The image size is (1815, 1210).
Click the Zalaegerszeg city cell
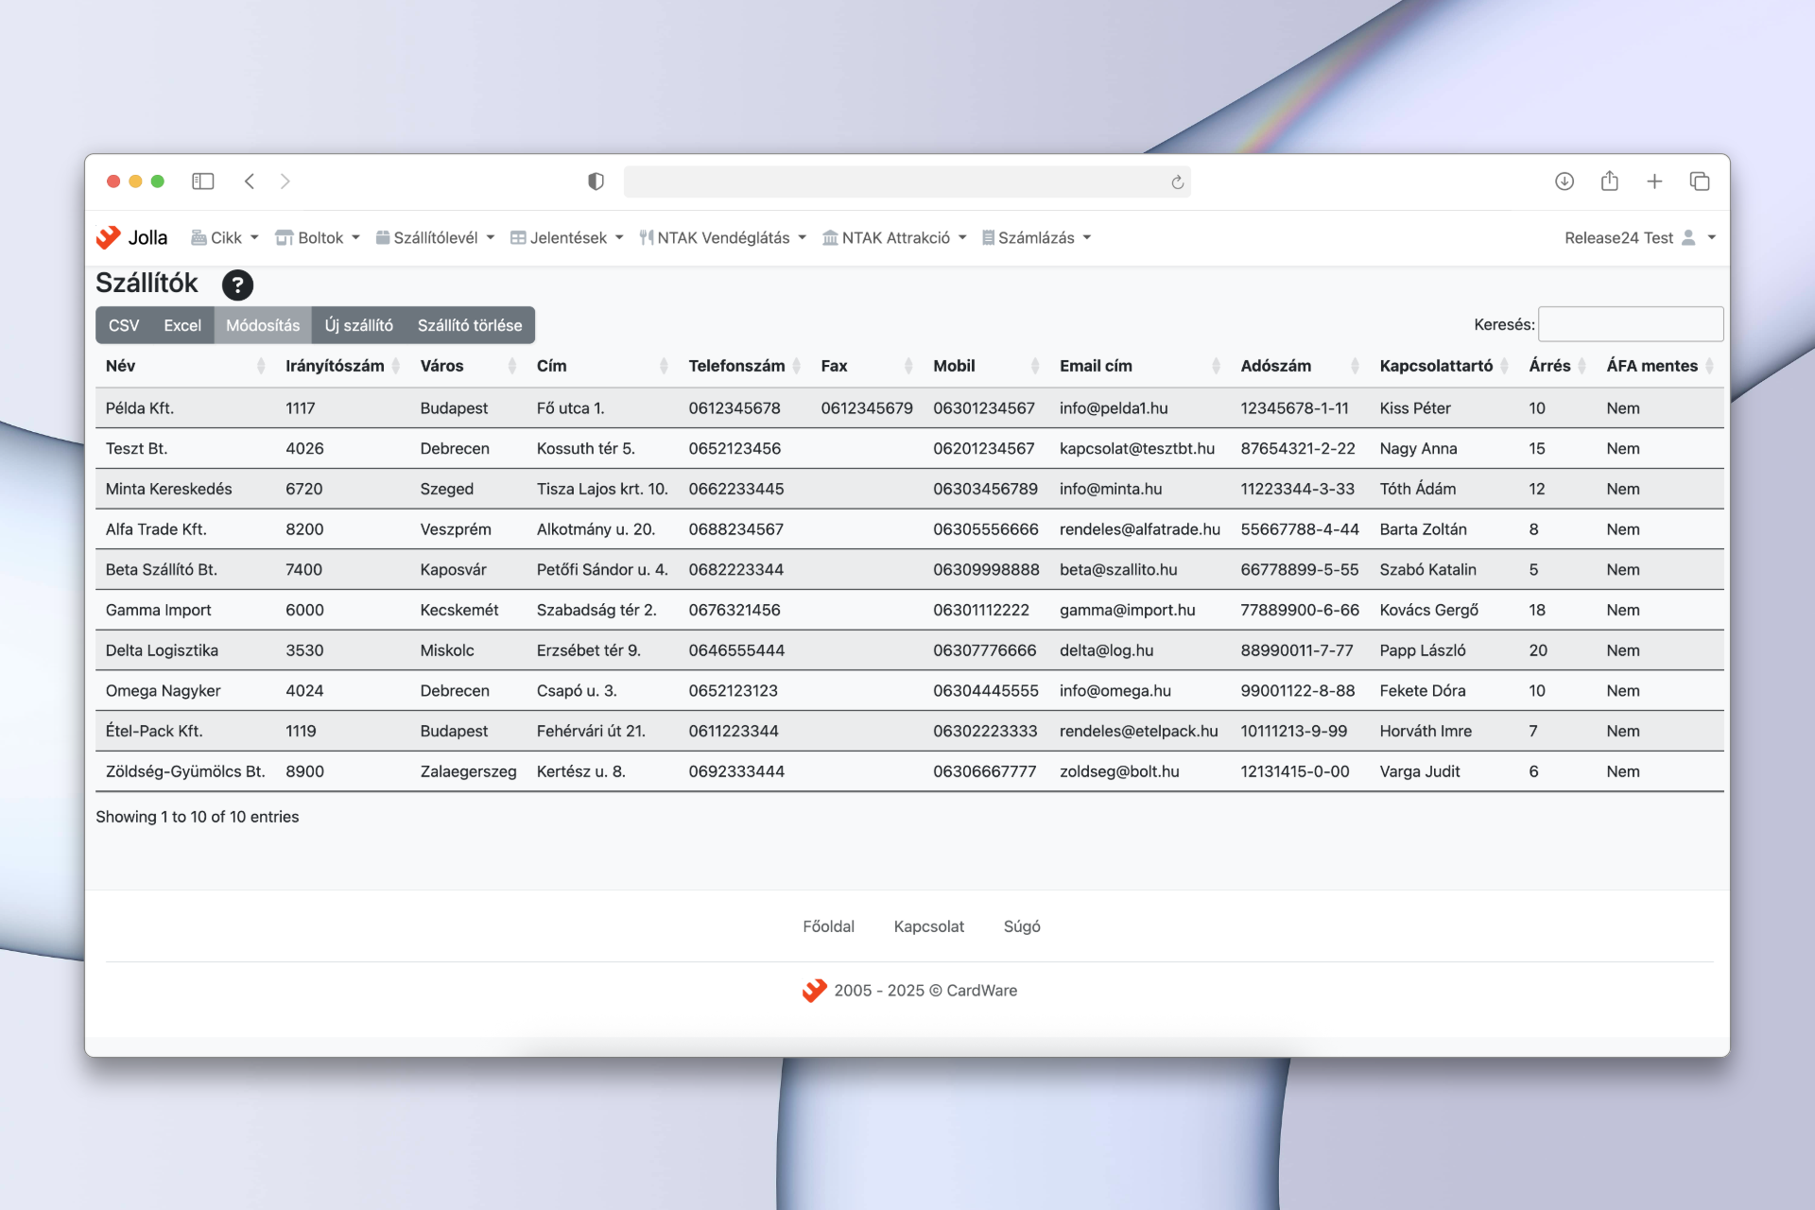coord(468,771)
